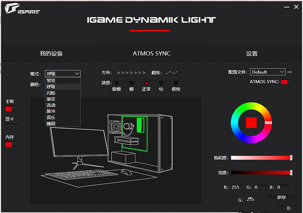Click the direction arrows next to 方向
Screen dimensions: 303x213
(131, 72)
